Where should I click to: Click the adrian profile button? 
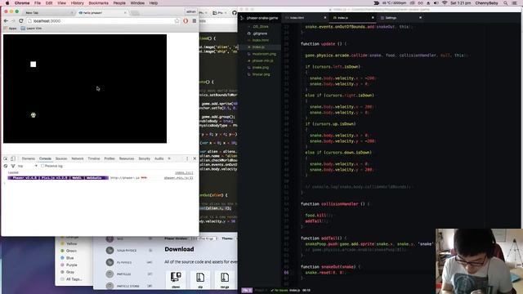[191, 11]
